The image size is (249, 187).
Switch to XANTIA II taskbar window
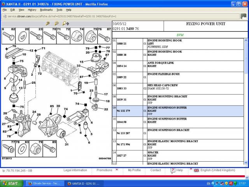(84, 183)
